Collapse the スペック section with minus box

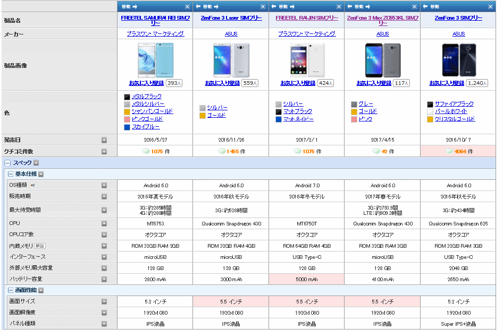(x=7, y=163)
